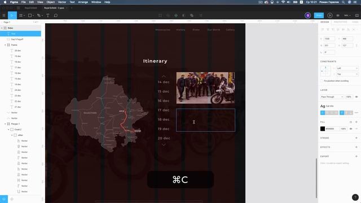Click the align bottom icon
This screenshot has height=203, width=361.
coord(349,29)
